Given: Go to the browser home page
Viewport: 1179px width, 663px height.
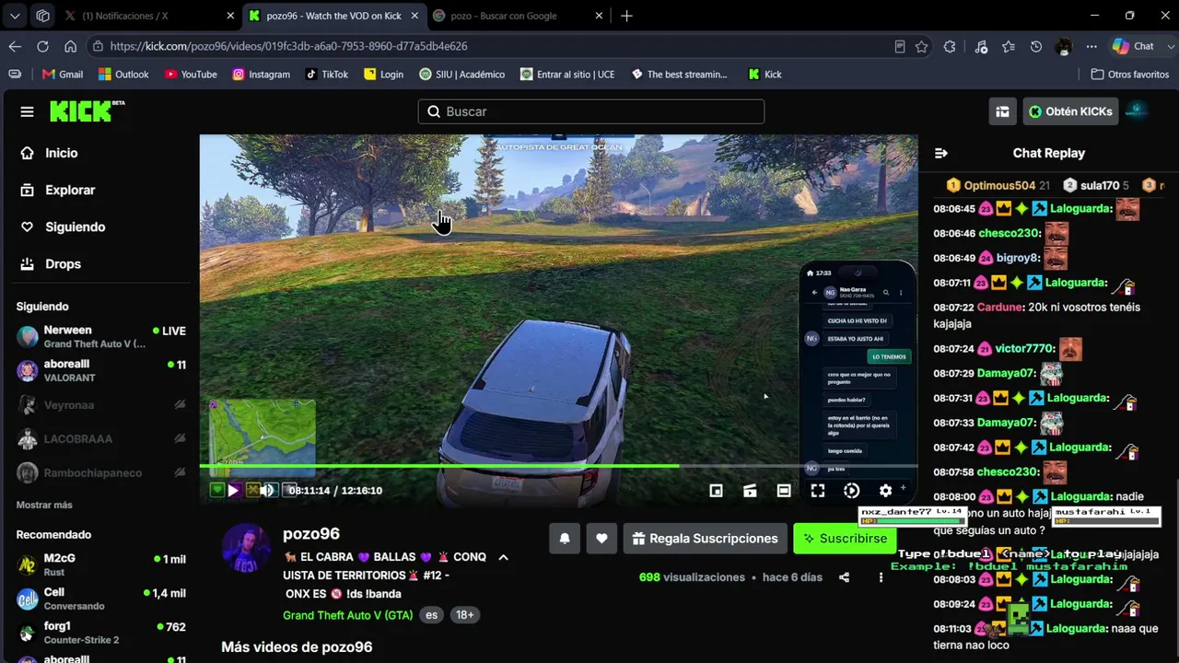Looking at the screenshot, I should [x=70, y=46].
